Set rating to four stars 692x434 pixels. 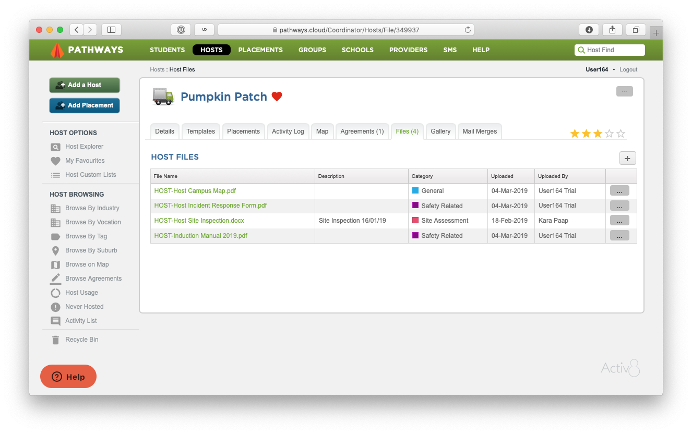click(609, 134)
